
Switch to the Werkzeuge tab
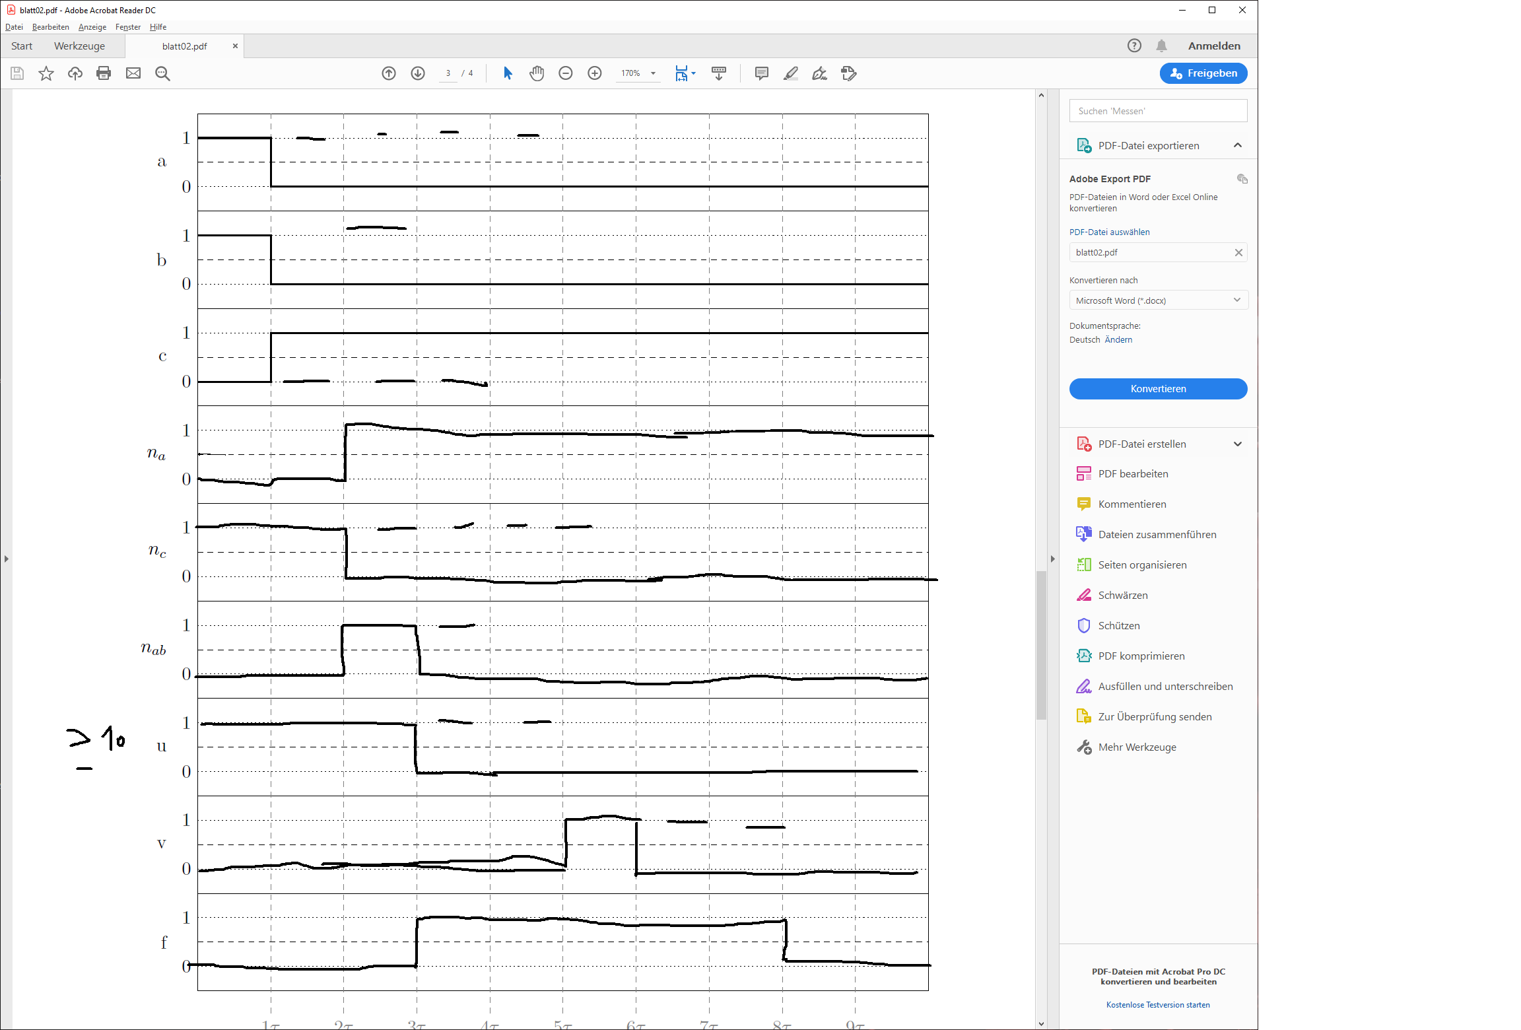point(79,46)
